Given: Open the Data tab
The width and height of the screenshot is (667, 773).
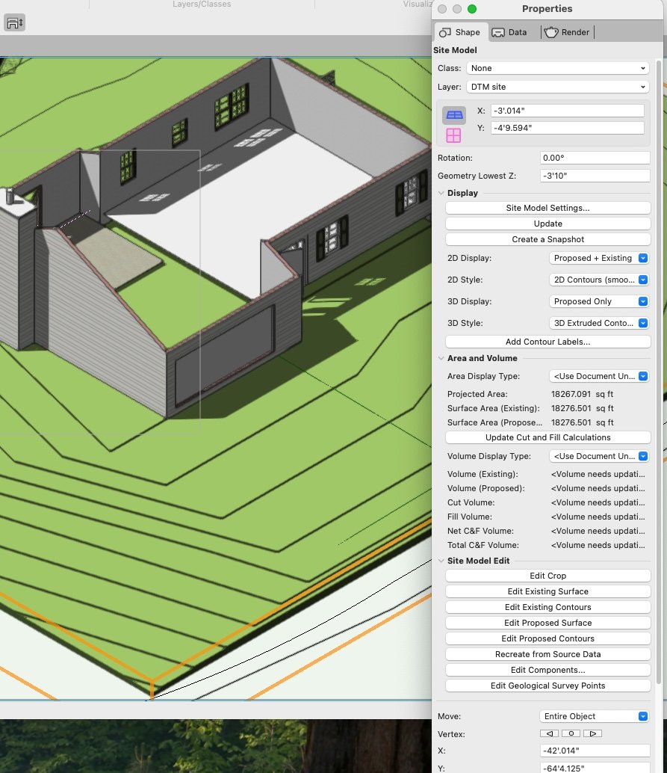Looking at the screenshot, I should [x=510, y=32].
